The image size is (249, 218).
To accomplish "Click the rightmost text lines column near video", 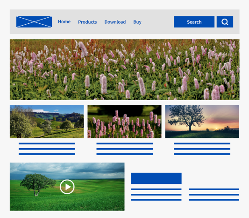I will tap(214, 195).
